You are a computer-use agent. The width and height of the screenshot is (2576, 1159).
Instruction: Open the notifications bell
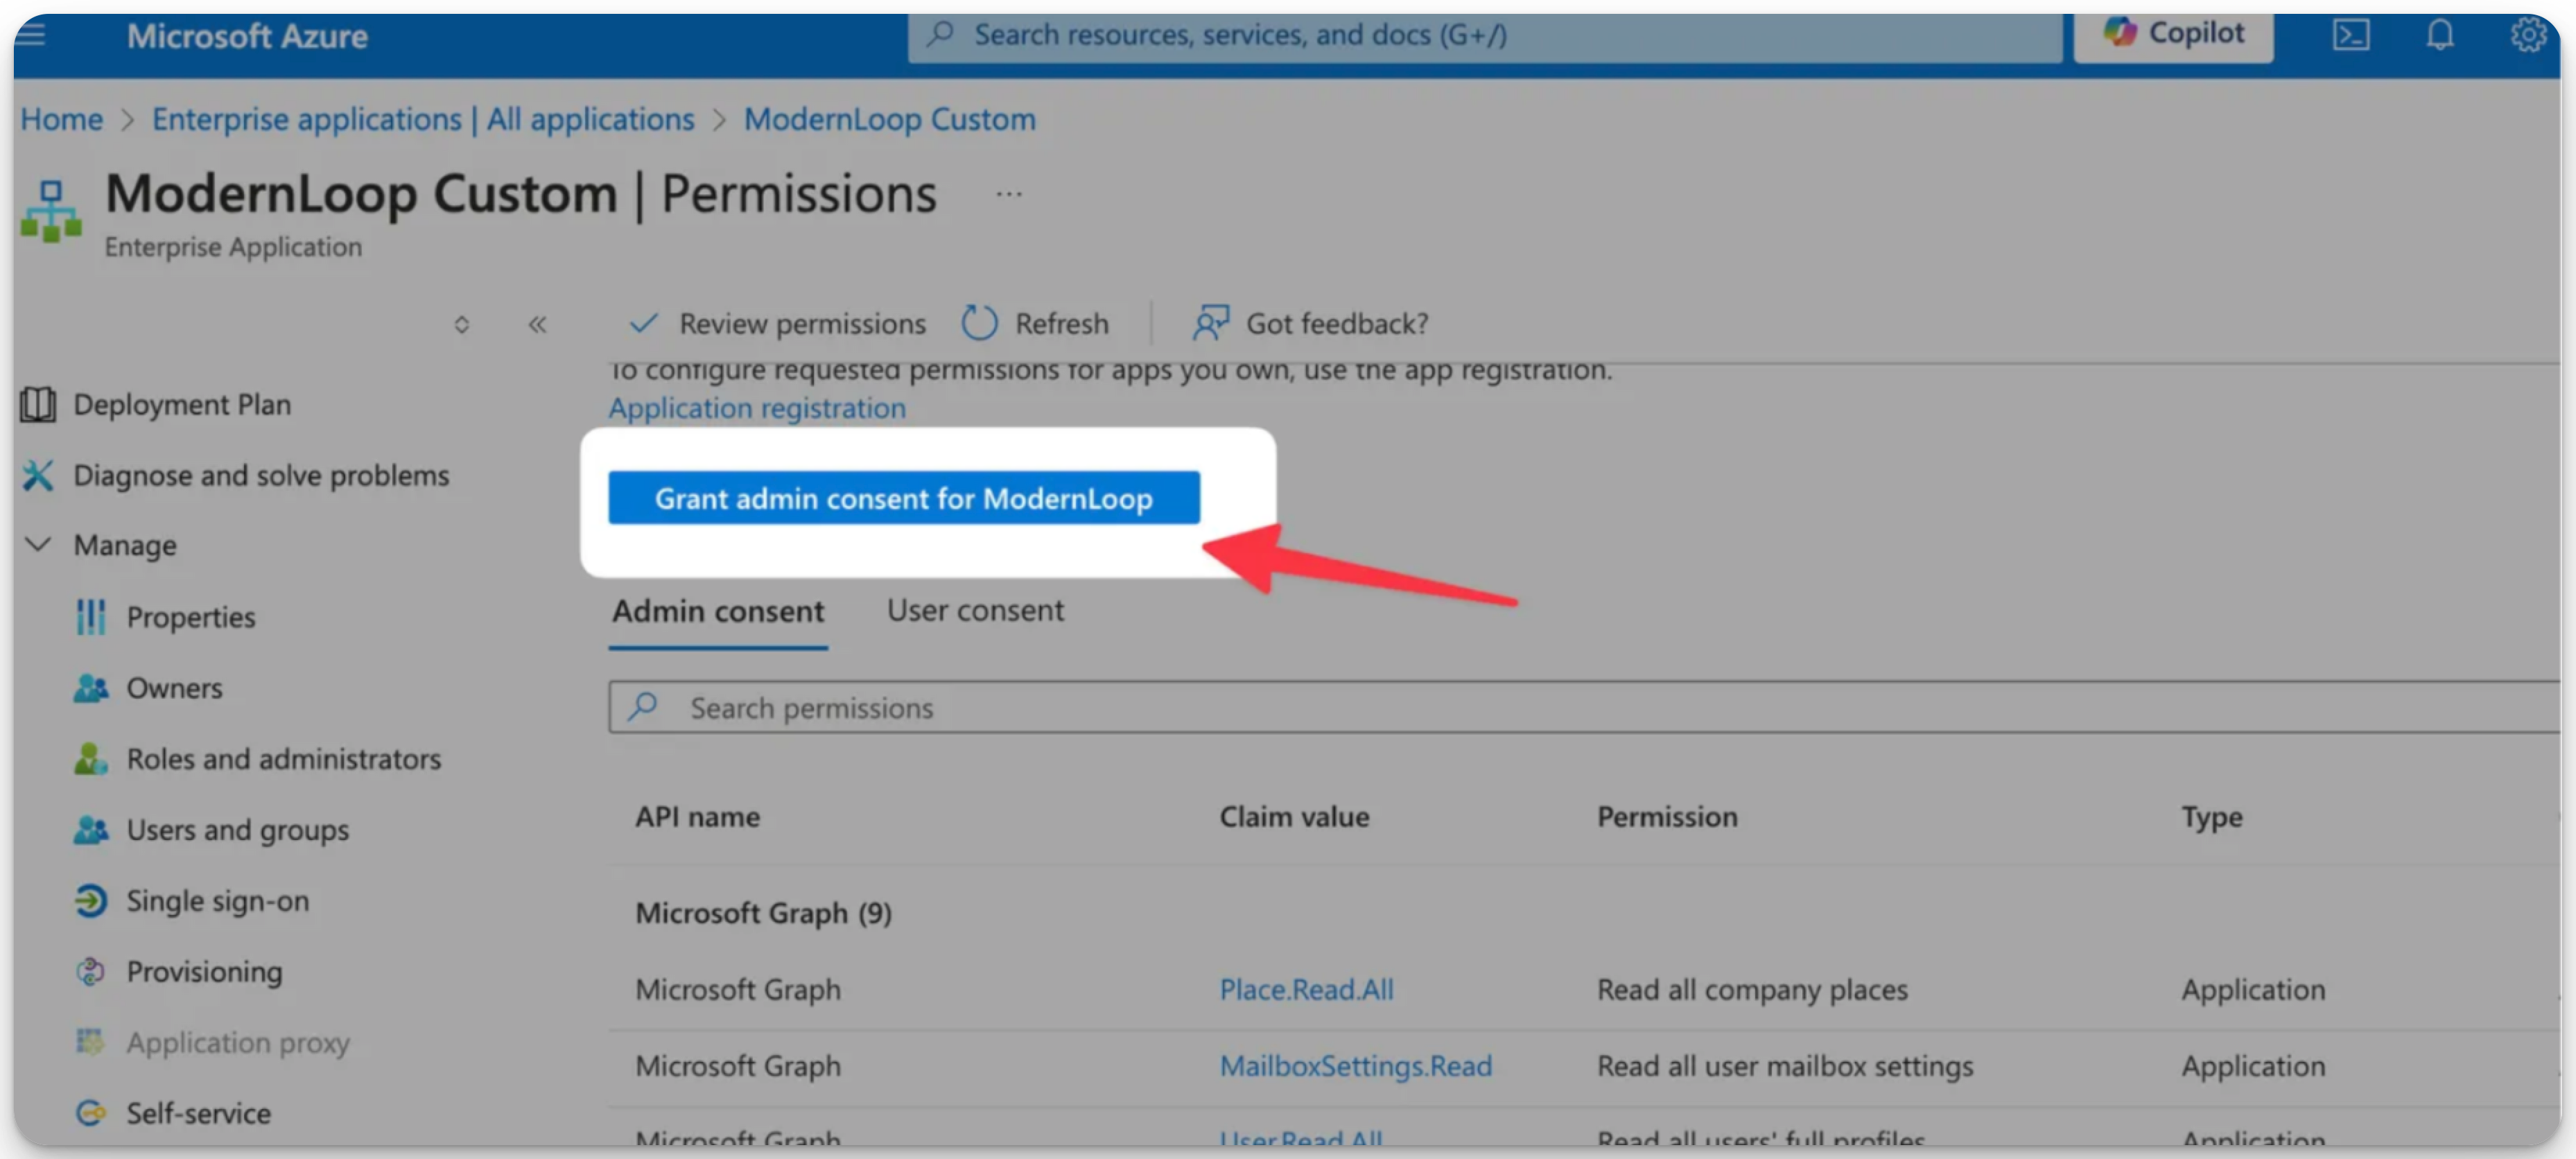(x=2440, y=35)
